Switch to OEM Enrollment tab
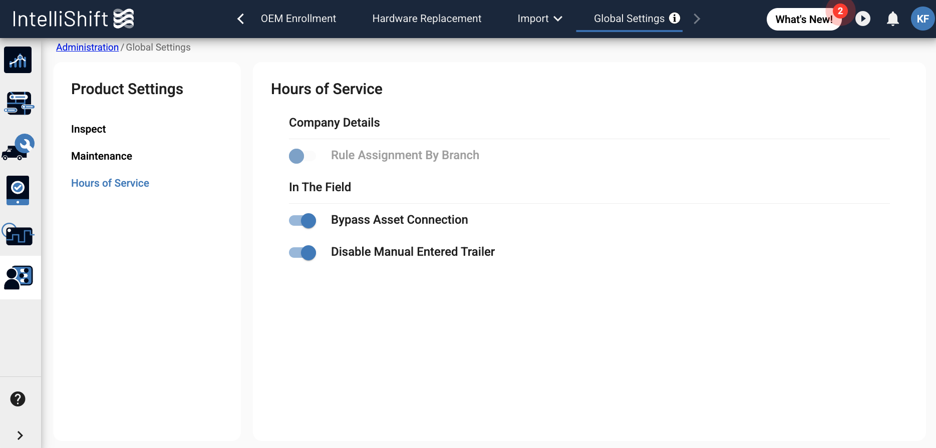 (x=298, y=19)
